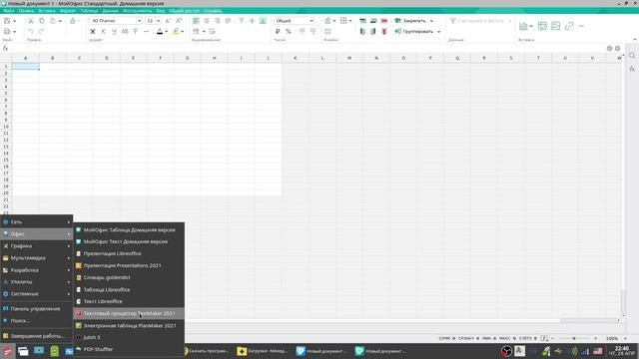This screenshot has width=639, height=359.
Task: Toggle center text alignment
Action: (207, 21)
